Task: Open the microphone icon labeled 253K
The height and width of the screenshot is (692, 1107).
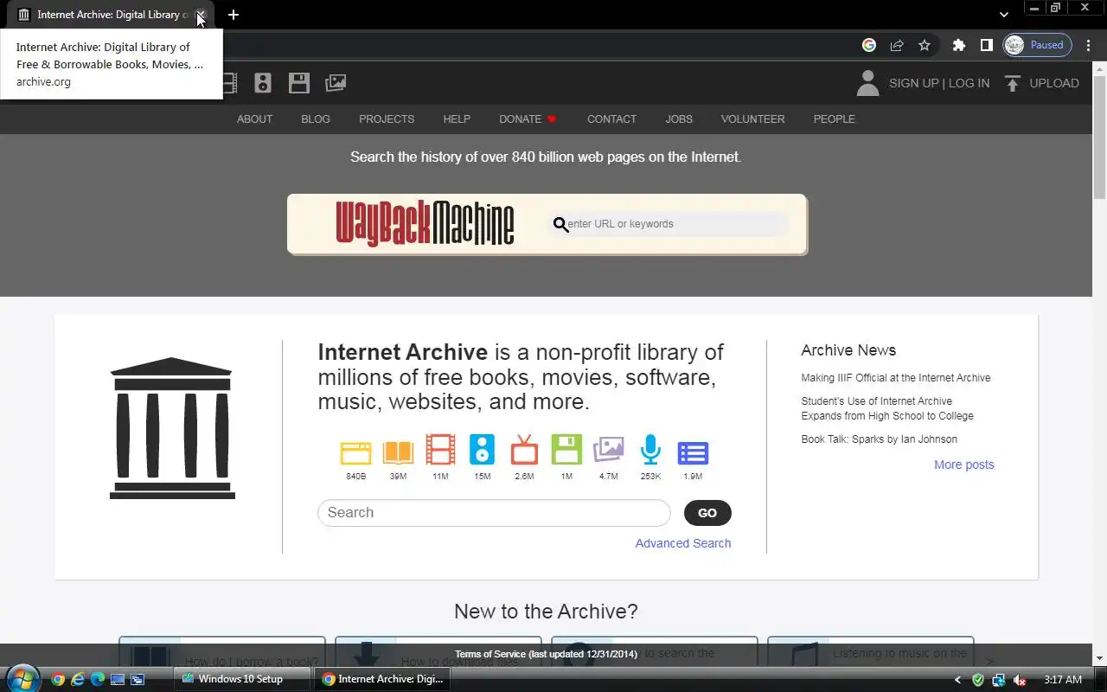Action: click(650, 450)
